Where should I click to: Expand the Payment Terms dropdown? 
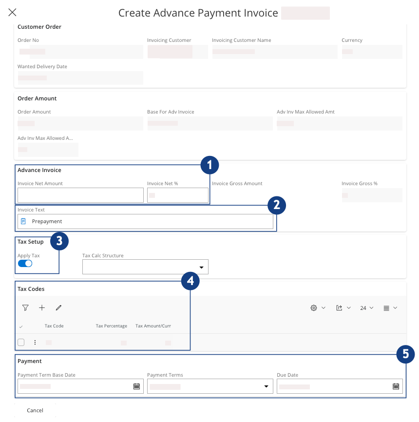[x=266, y=386]
